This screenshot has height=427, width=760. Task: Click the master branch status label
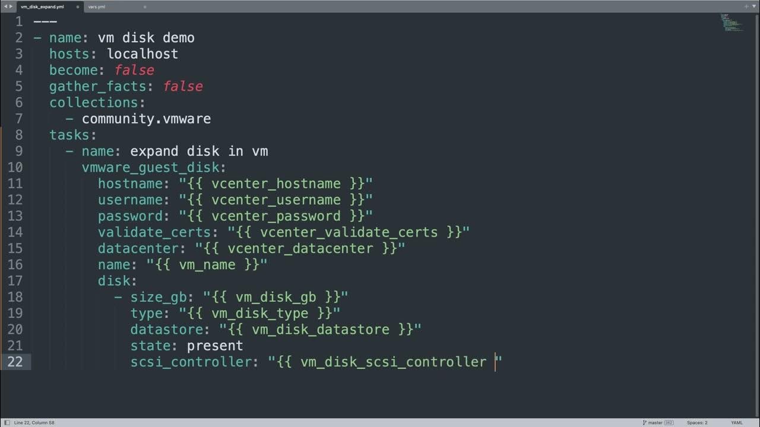[x=655, y=422]
